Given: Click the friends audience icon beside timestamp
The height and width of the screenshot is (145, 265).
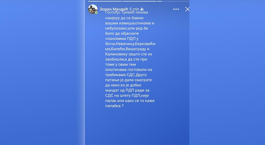Looking at the screenshot, I should [x=142, y=9].
